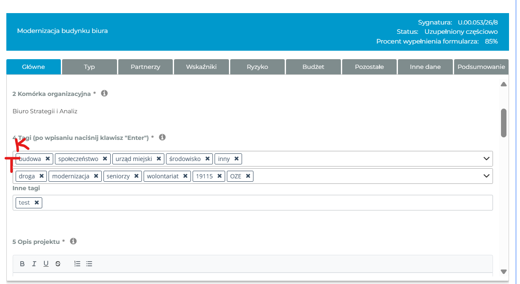Expand the second tags dropdown
The height and width of the screenshot is (284, 520).
click(486, 176)
